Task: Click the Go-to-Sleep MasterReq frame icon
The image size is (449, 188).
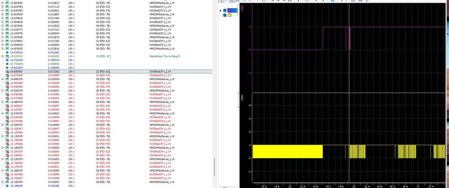Action: click(x=7, y=56)
